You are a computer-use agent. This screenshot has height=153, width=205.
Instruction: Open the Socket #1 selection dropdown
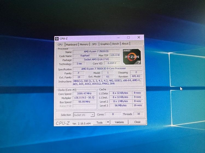tap(84, 115)
